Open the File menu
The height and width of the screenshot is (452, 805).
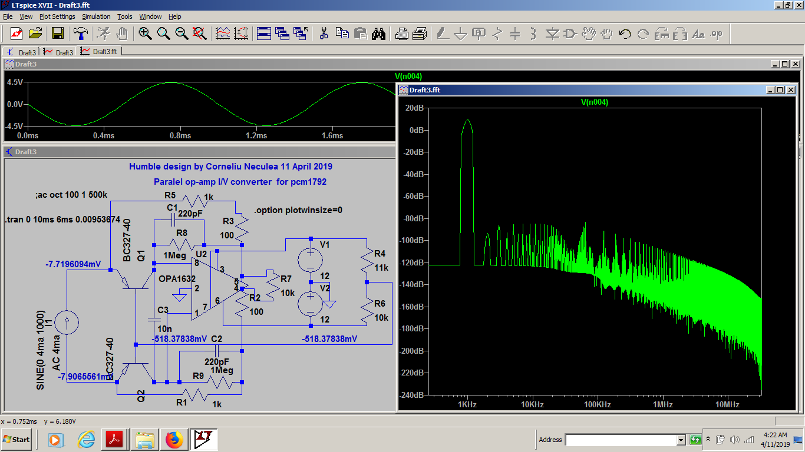(x=8, y=16)
